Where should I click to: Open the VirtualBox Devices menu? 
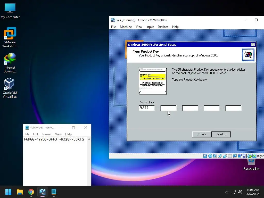coord(163,27)
